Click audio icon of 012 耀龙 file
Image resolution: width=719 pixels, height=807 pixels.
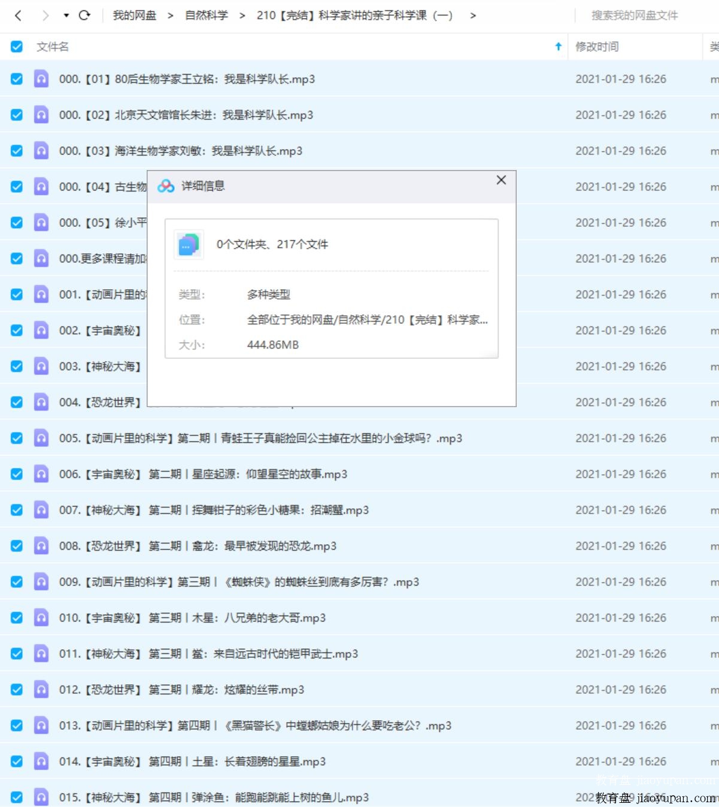click(41, 690)
